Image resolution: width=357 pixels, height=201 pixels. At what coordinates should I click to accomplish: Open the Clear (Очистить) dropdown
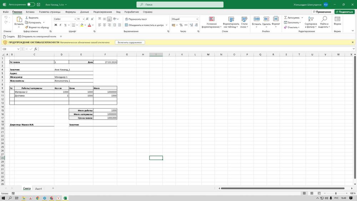292,27
